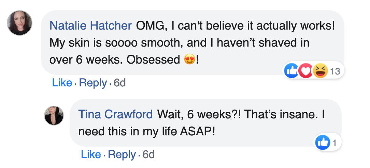Reply to Tina Crawford's comment
The width and height of the screenshot is (370, 168).
click(x=122, y=155)
